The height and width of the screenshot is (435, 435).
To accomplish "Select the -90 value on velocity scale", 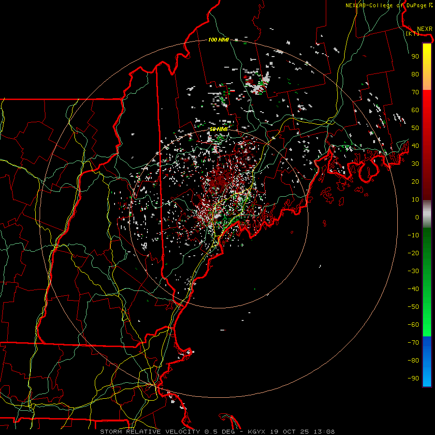I will click(x=413, y=378).
